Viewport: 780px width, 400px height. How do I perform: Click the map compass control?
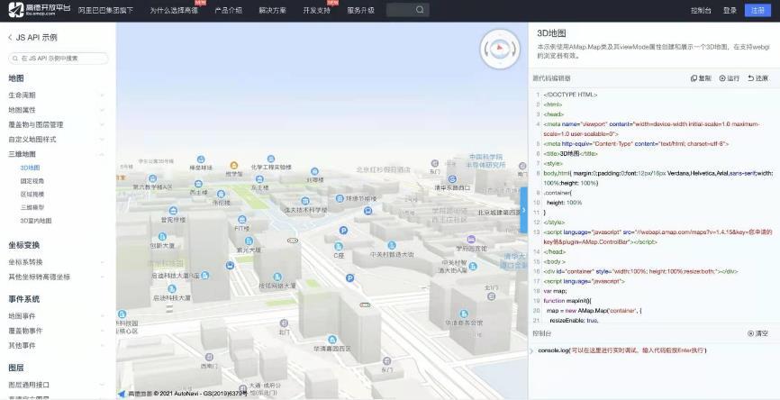click(500, 49)
